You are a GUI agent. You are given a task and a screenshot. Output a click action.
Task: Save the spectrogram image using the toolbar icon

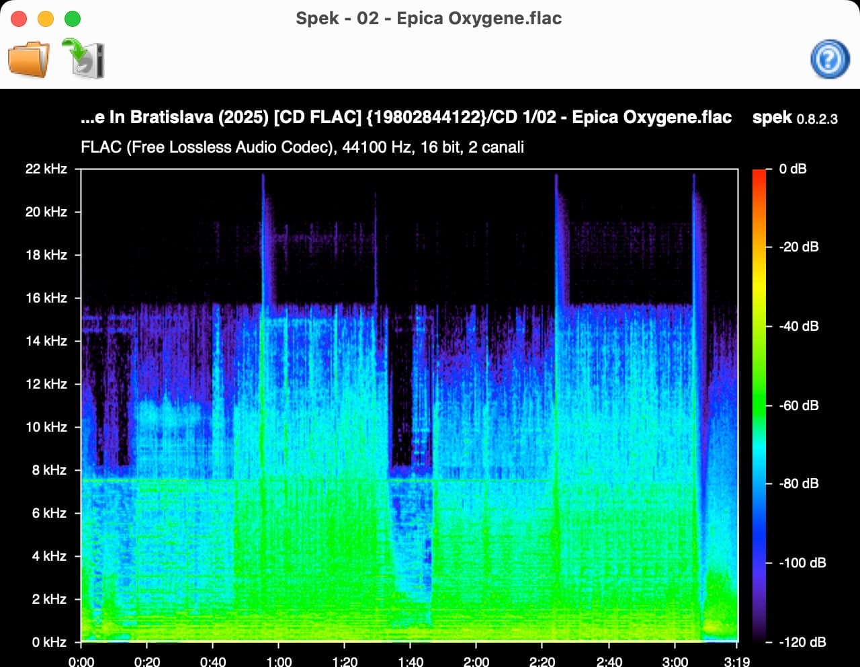coord(84,59)
